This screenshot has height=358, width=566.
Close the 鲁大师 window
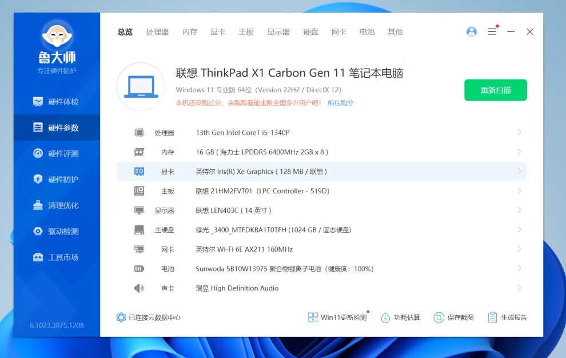530,32
